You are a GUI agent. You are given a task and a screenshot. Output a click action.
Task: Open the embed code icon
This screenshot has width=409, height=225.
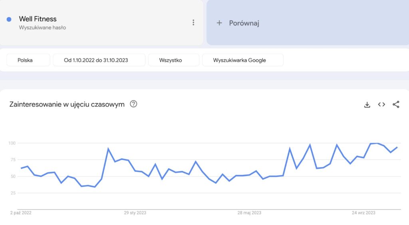[x=381, y=104]
